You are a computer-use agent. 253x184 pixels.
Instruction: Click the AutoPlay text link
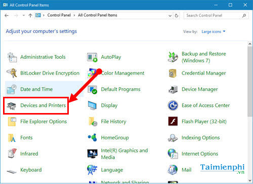pyautogui.click(x=111, y=57)
